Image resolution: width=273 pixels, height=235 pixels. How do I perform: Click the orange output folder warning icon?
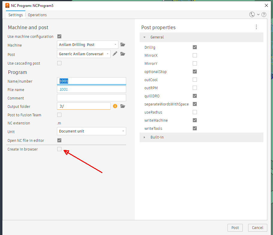tap(115, 106)
